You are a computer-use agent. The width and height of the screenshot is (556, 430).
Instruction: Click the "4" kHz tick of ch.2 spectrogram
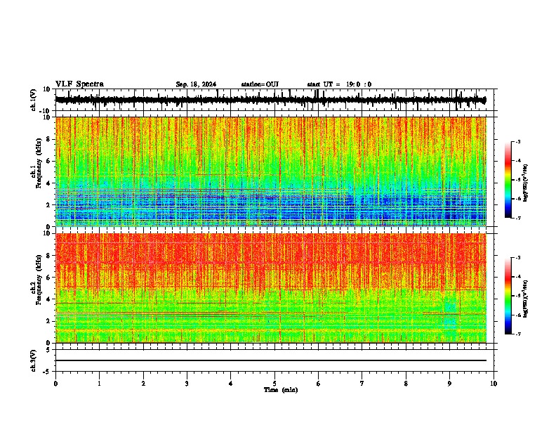pyautogui.click(x=48, y=299)
